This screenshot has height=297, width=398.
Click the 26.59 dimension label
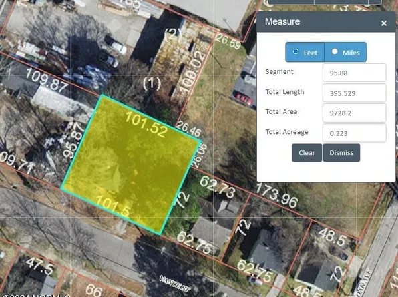[x=228, y=42]
